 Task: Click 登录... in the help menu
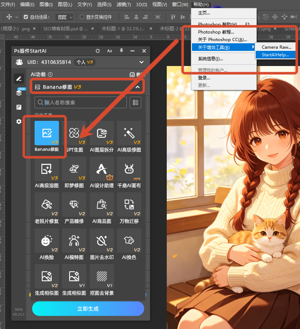[x=223, y=78]
